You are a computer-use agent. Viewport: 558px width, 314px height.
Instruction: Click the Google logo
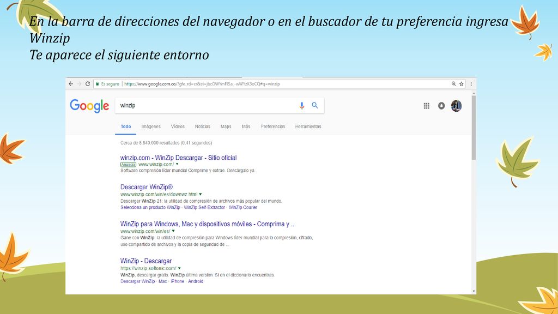click(x=89, y=106)
